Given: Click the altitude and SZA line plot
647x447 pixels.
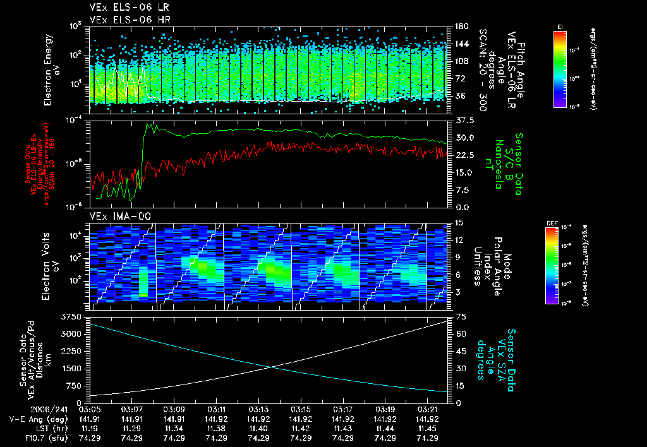Looking at the screenshot, I should click(x=268, y=360).
